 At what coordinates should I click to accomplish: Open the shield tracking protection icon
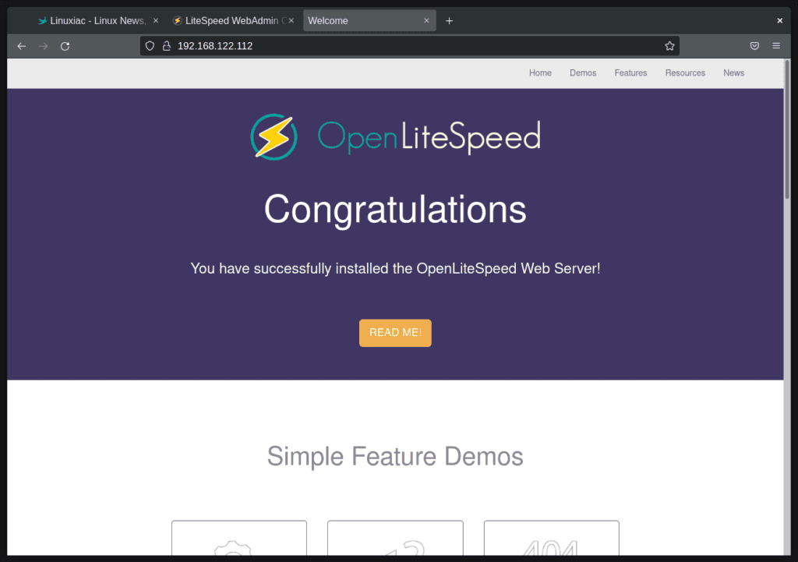point(150,46)
